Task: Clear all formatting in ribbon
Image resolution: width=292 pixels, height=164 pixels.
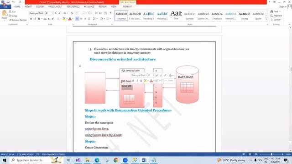Action: click(72, 13)
